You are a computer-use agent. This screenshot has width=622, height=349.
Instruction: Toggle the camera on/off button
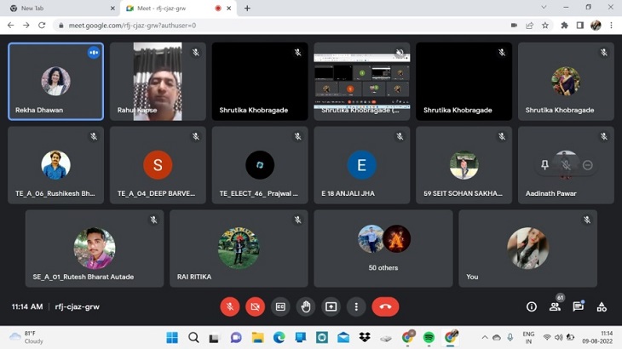pos(255,306)
